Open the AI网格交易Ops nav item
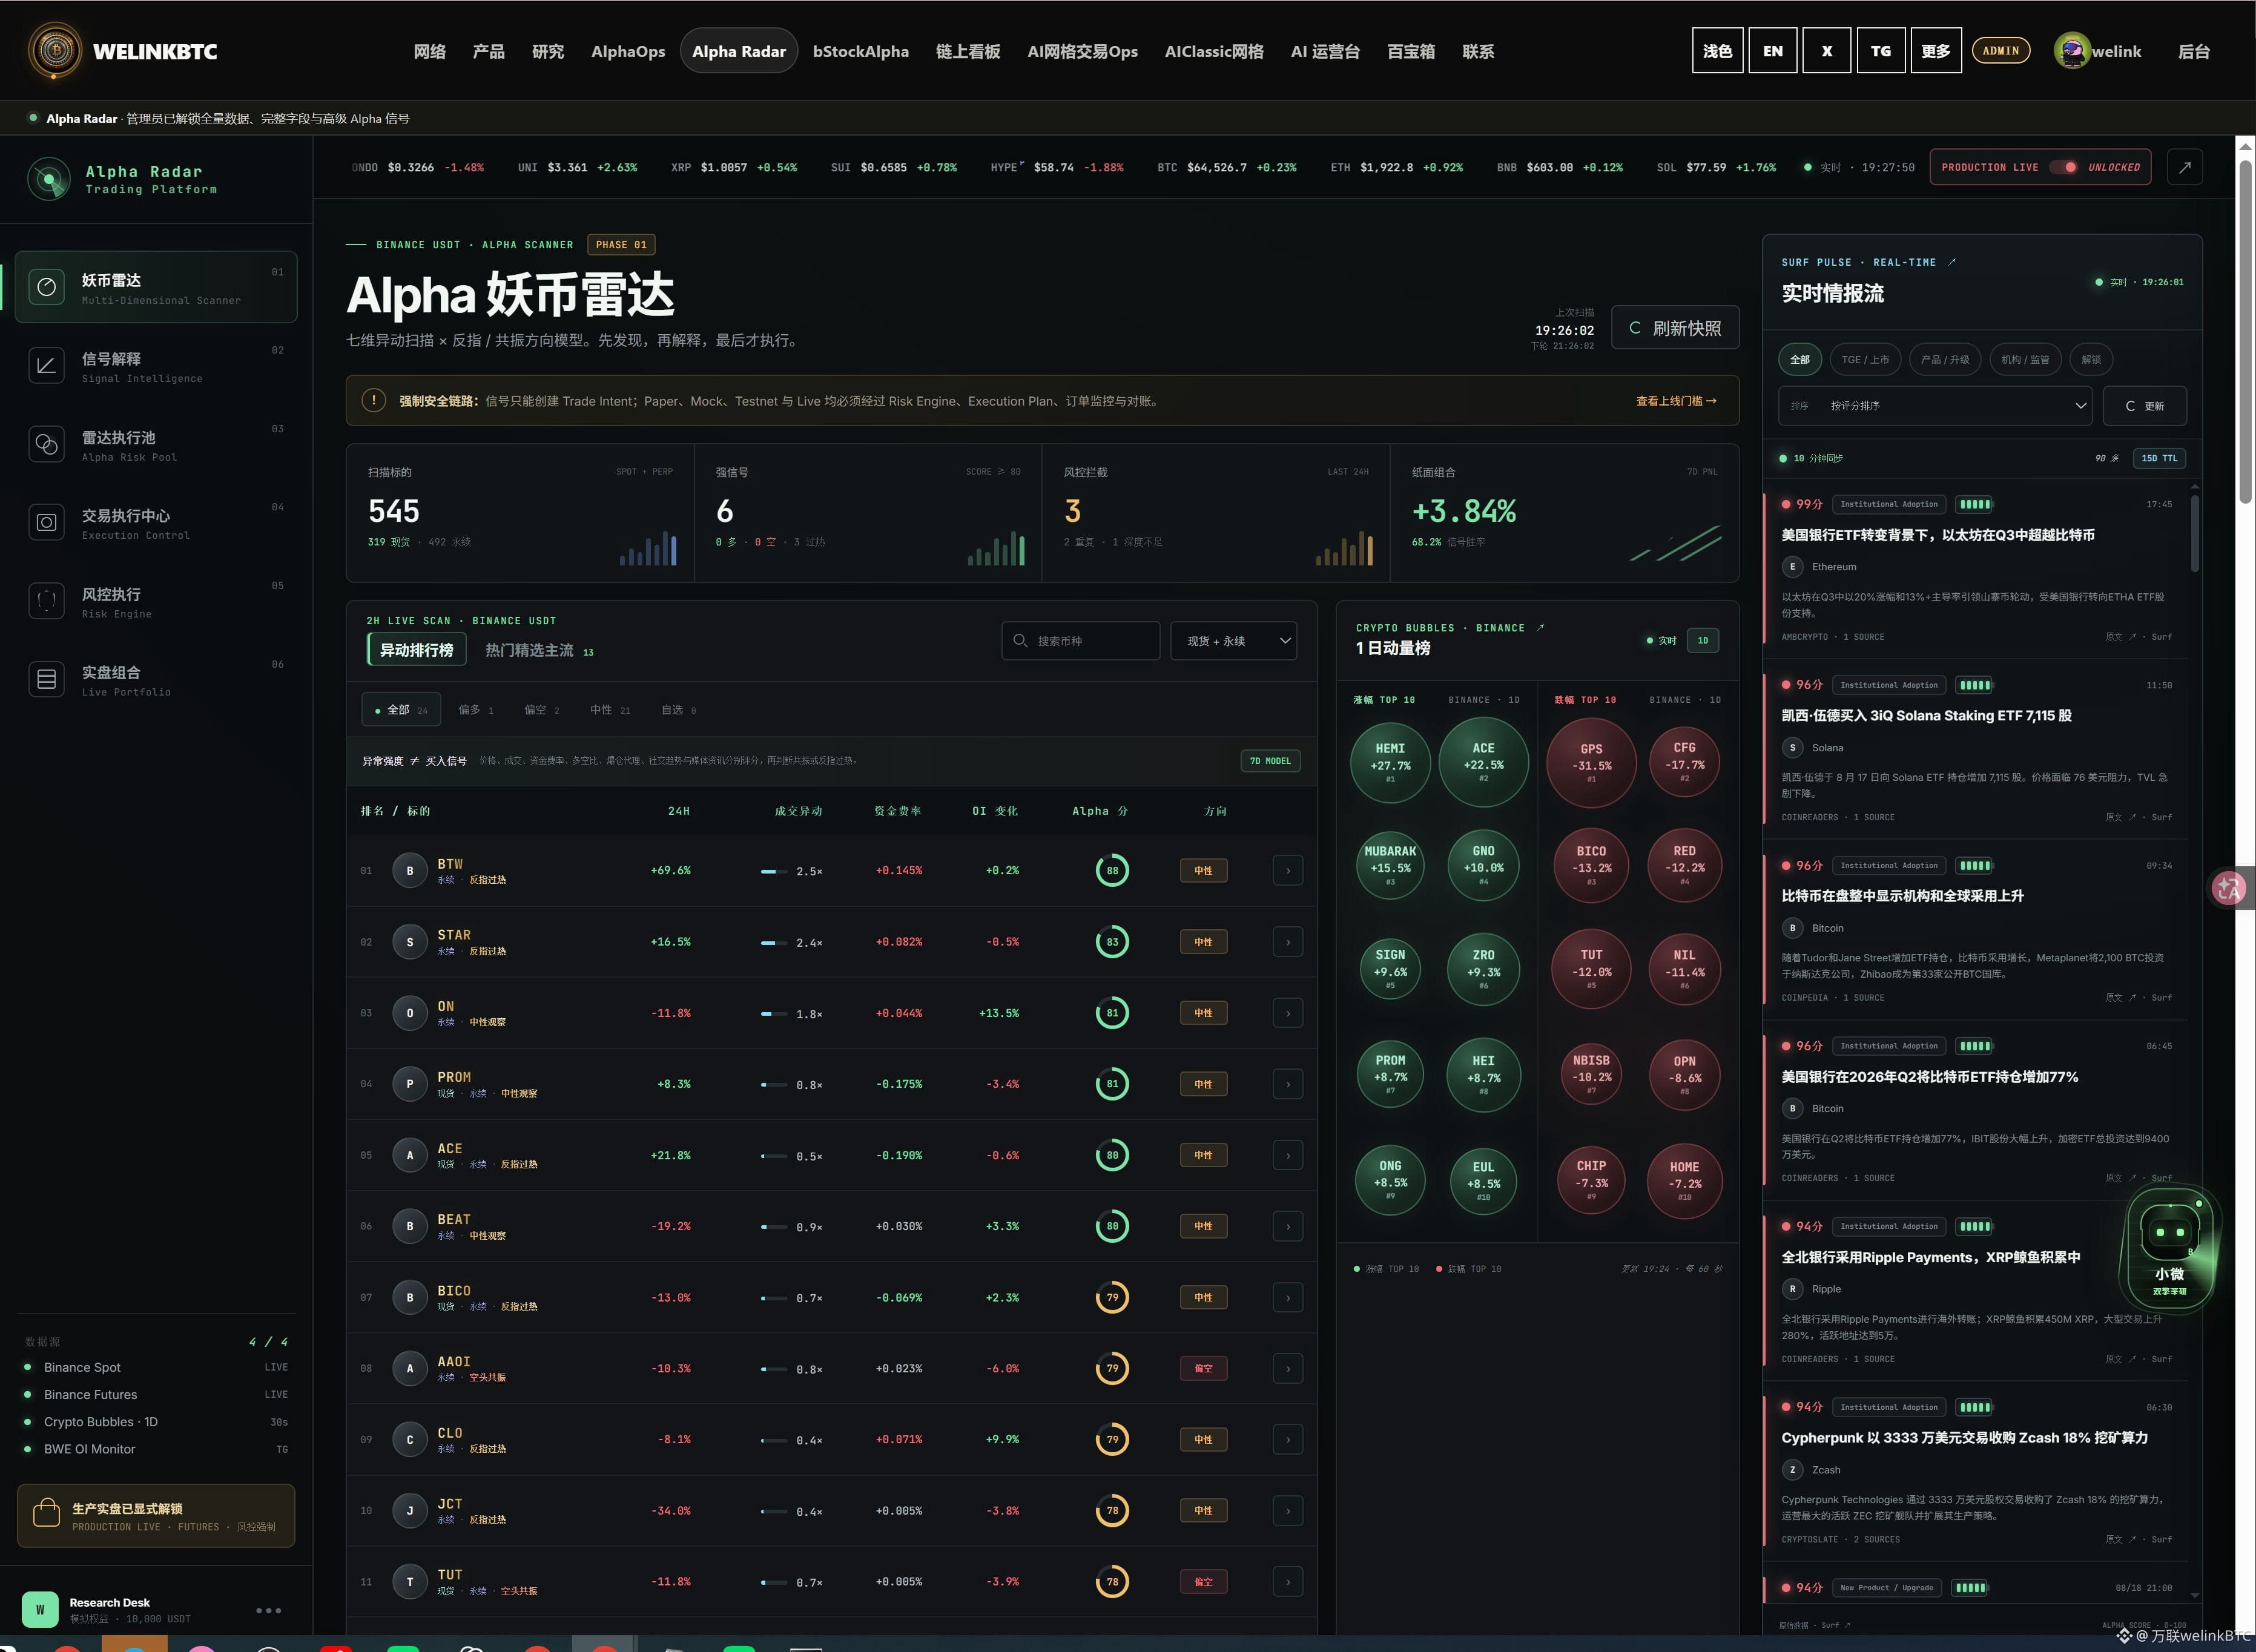 pyautogui.click(x=1082, y=51)
